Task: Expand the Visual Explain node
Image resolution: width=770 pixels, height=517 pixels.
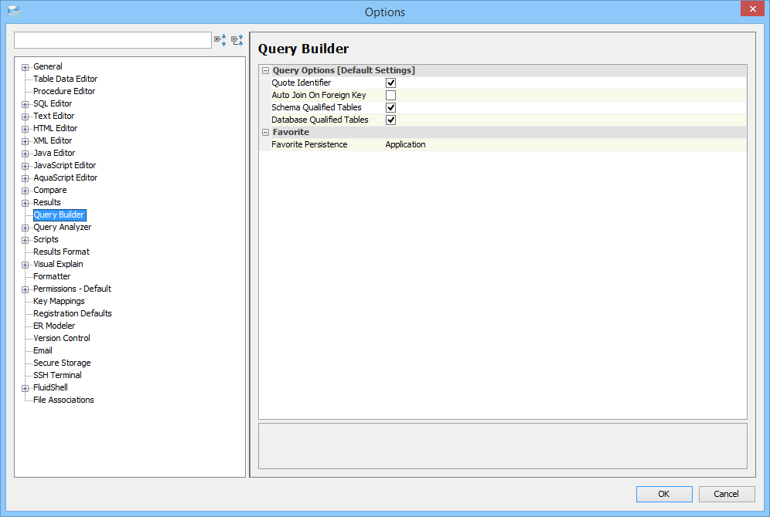Action: [25, 265]
